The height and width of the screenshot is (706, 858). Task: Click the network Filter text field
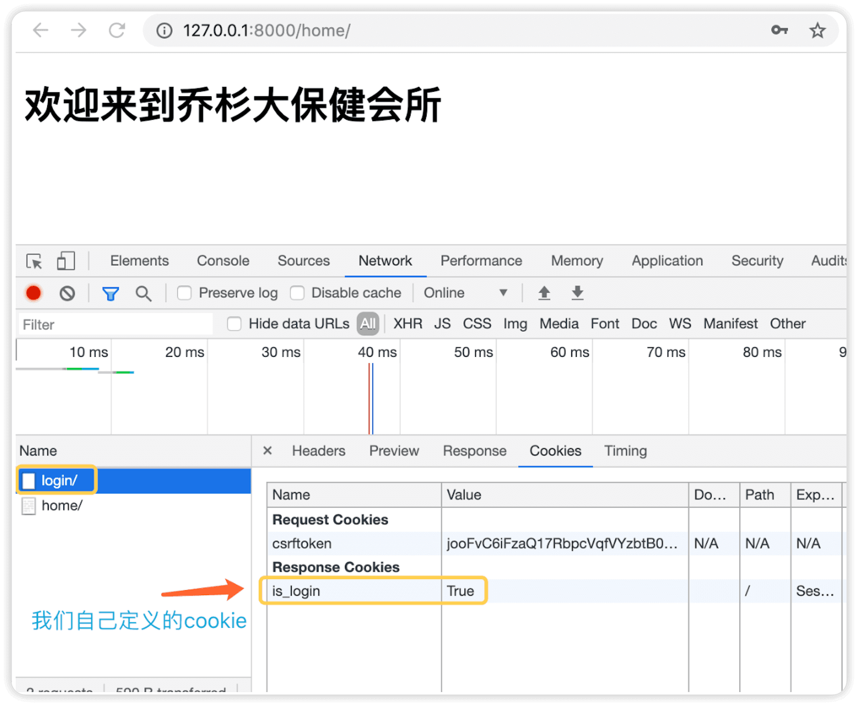pos(115,324)
